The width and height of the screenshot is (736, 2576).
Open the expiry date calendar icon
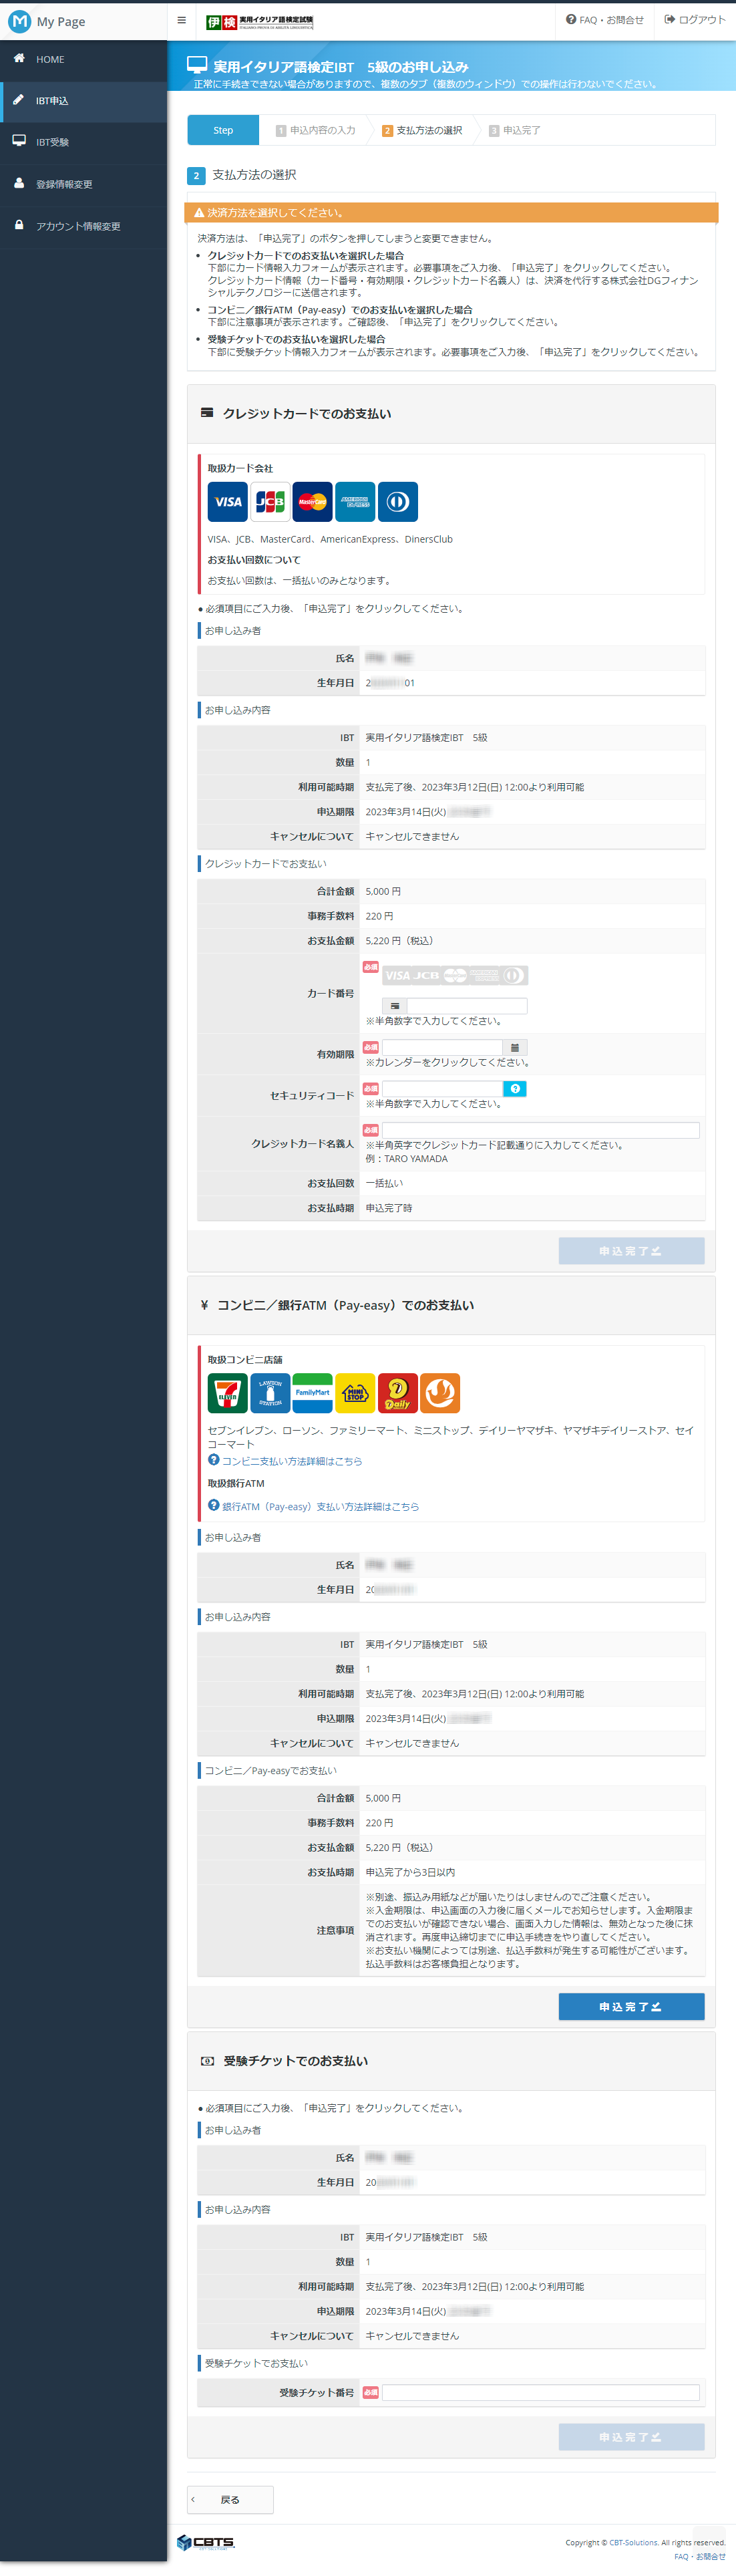pyautogui.click(x=515, y=1048)
